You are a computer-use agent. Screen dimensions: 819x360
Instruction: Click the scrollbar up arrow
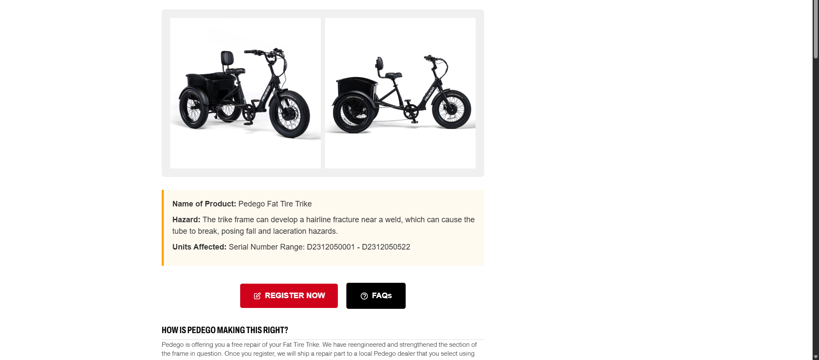816,3
